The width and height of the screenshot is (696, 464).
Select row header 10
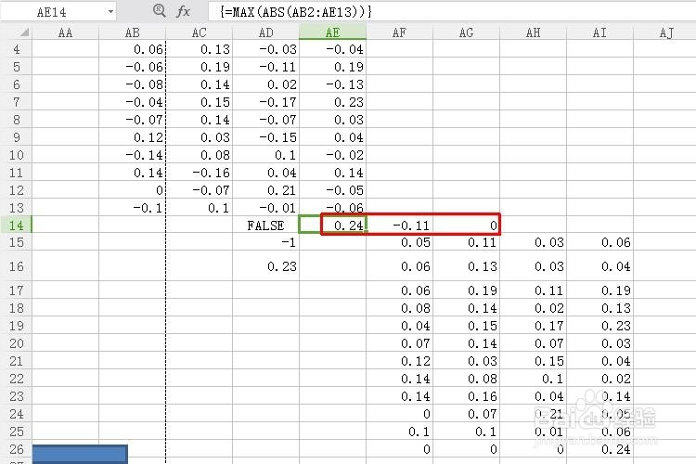[17, 155]
